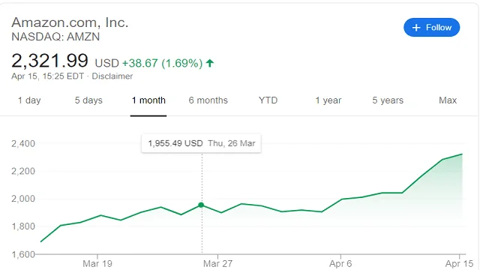480x270 pixels.
Task: Switch to the 1 day tab
Action: pos(29,100)
